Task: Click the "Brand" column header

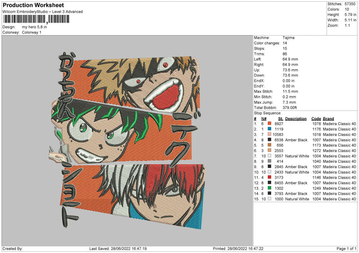Action: click(x=328, y=119)
